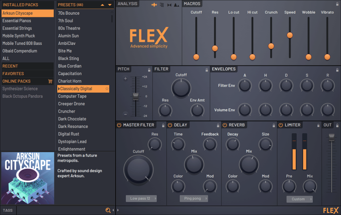The height and width of the screenshot is (215, 341).
Task: Click the pitch plus button
Action: 126,79
